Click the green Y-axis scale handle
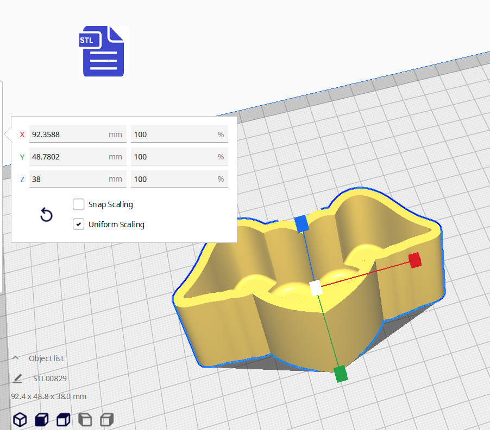The height and width of the screenshot is (430, 490). point(341,374)
